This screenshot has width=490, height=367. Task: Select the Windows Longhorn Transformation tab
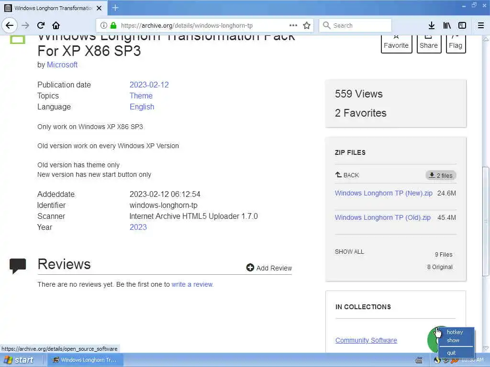point(53,8)
